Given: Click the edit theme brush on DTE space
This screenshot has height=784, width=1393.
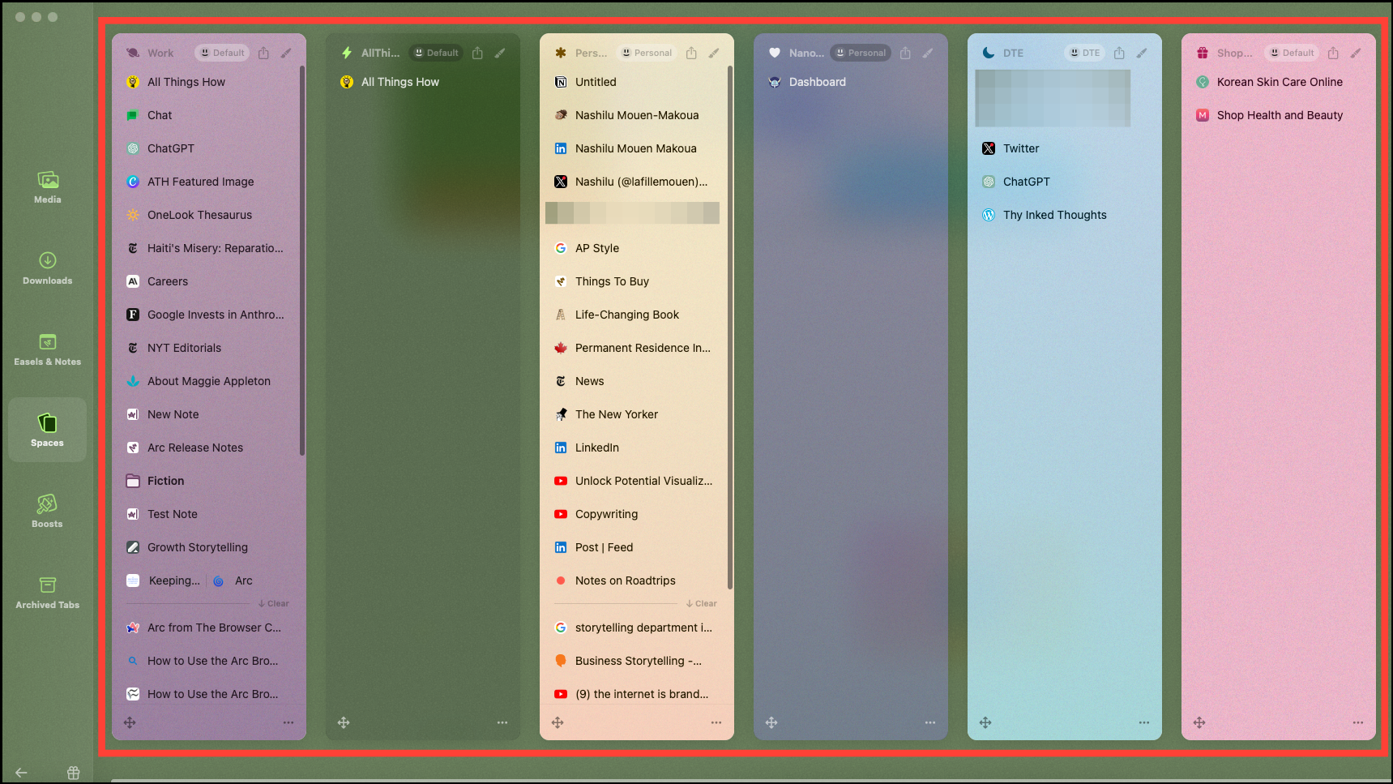Looking at the screenshot, I should pos(1142,53).
